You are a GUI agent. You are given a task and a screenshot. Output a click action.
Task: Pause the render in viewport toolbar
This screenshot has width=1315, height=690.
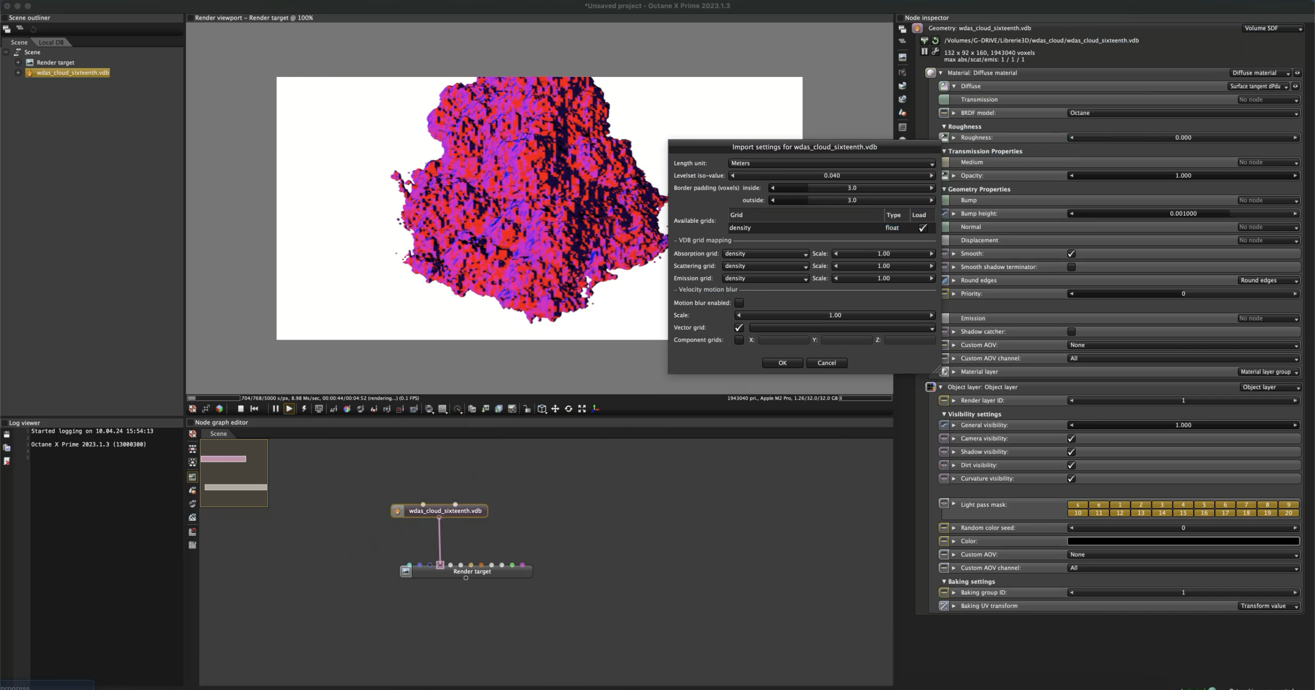(x=275, y=409)
